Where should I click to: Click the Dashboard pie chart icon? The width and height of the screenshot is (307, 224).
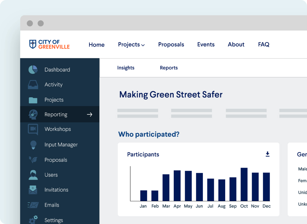click(33, 70)
